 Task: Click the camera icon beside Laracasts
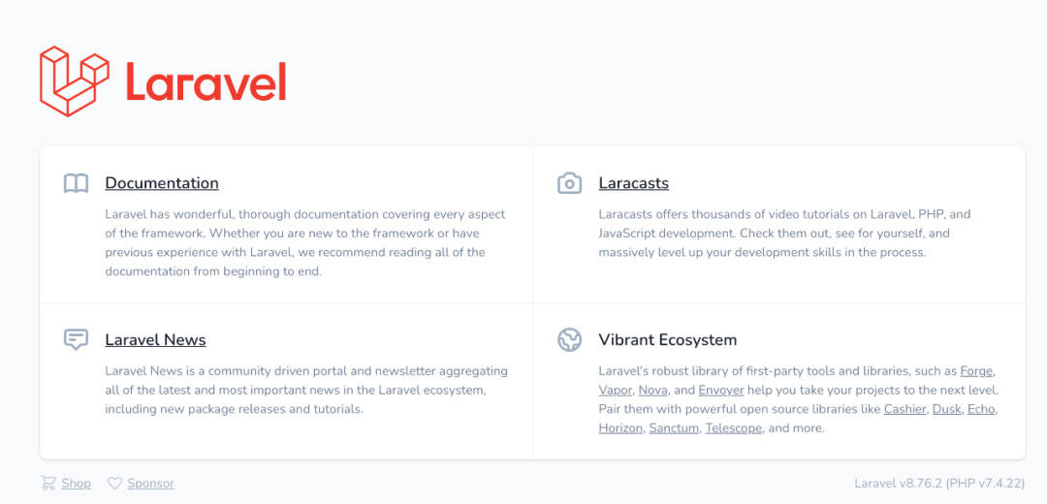570,183
